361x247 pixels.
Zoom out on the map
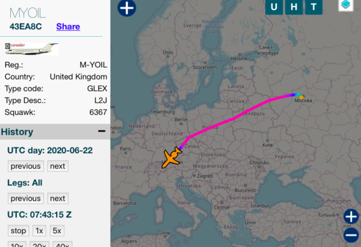[x=351, y=236]
